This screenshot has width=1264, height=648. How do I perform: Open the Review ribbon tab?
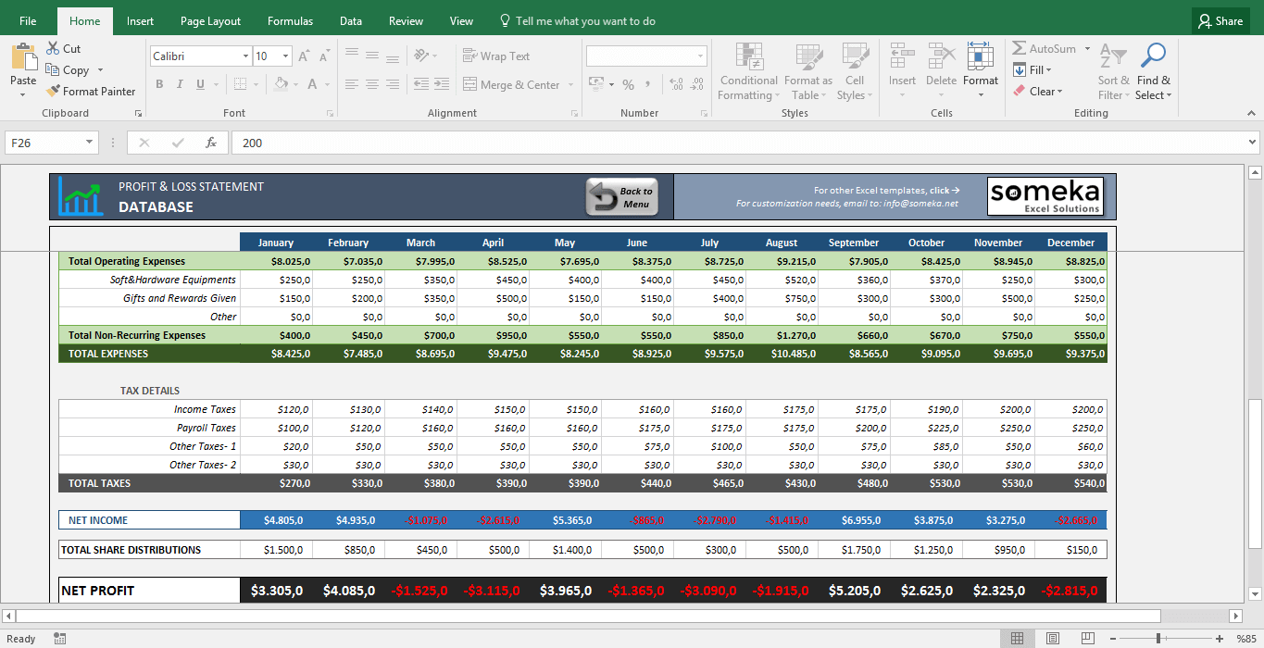point(405,19)
